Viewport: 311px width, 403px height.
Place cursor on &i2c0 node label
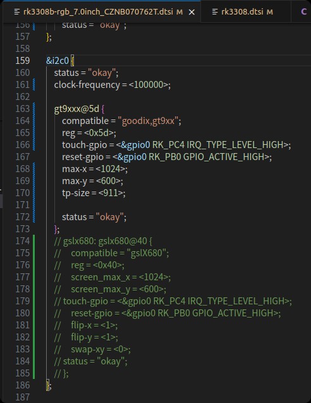click(58, 61)
